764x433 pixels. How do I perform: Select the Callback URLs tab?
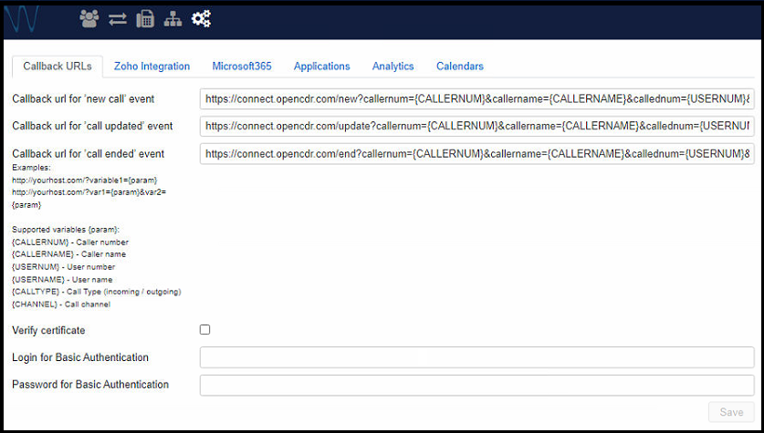pos(57,67)
